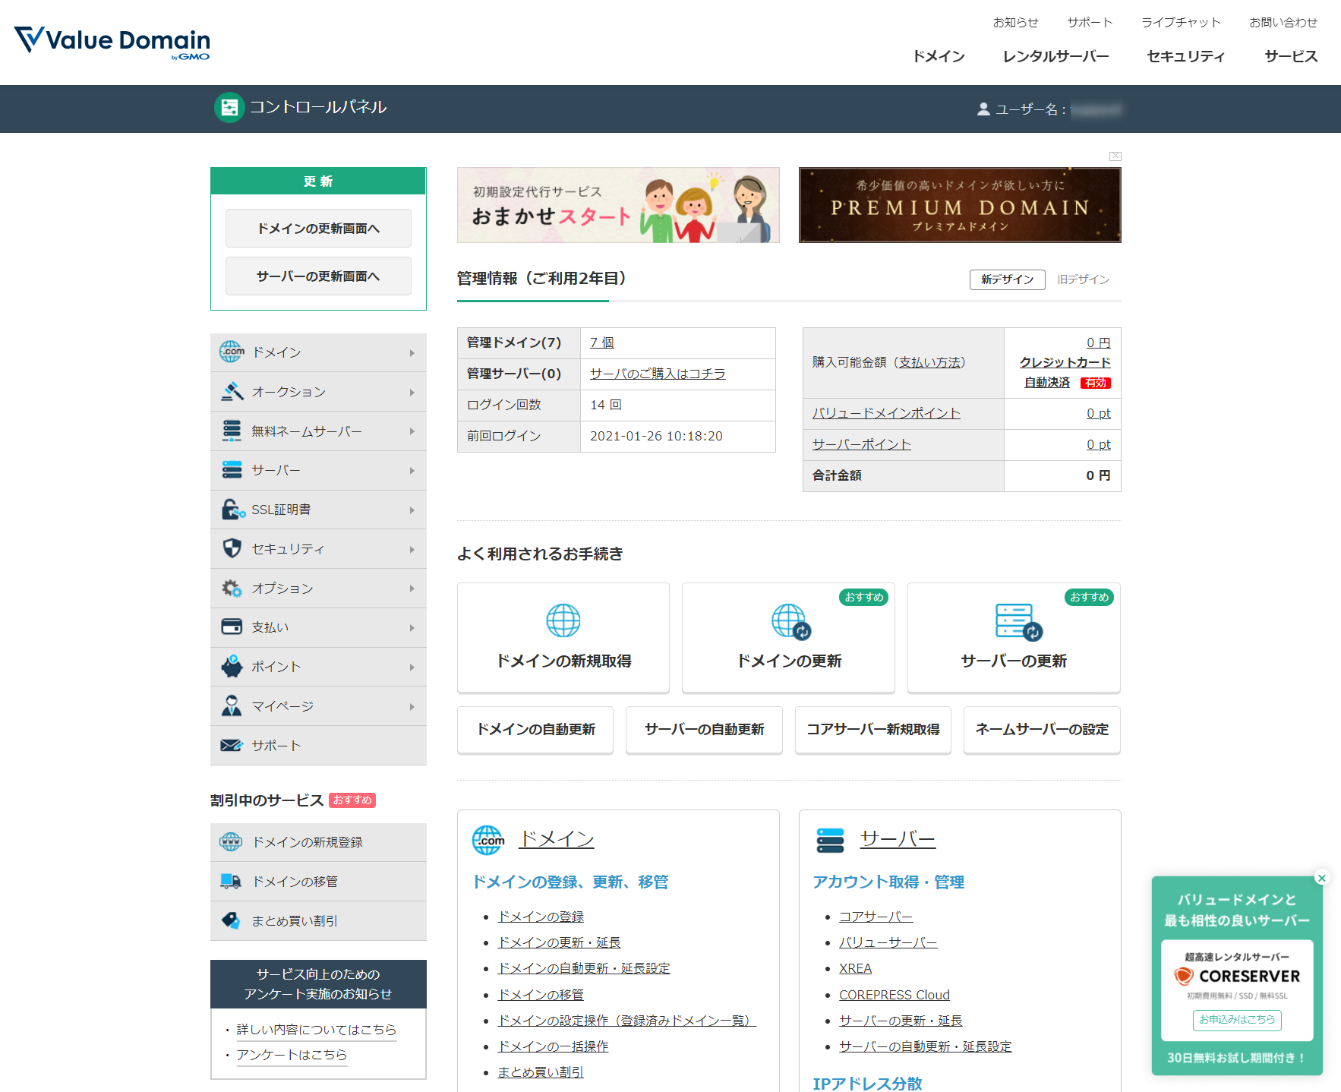Image resolution: width=1341 pixels, height=1092 pixels.
Task: Expand the ポイント sidebar arrow
Action: pyautogui.click(x=412, y=668)
